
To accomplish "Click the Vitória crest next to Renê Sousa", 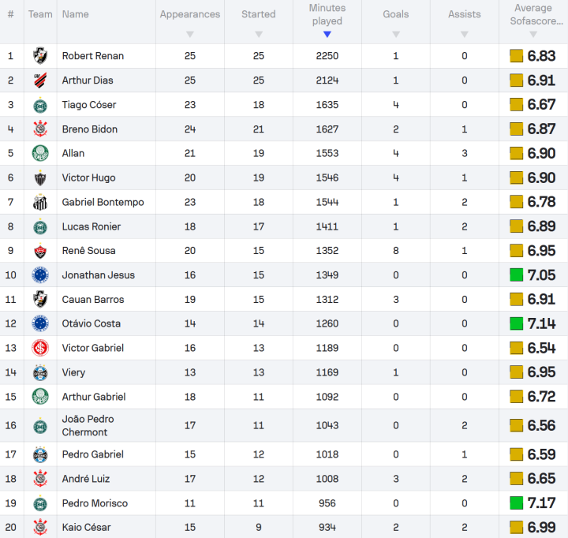I will click(x=40, y=251).
